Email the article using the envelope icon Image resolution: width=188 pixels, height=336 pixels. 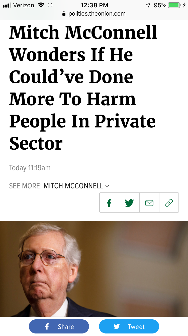click(x=149, y=203)
